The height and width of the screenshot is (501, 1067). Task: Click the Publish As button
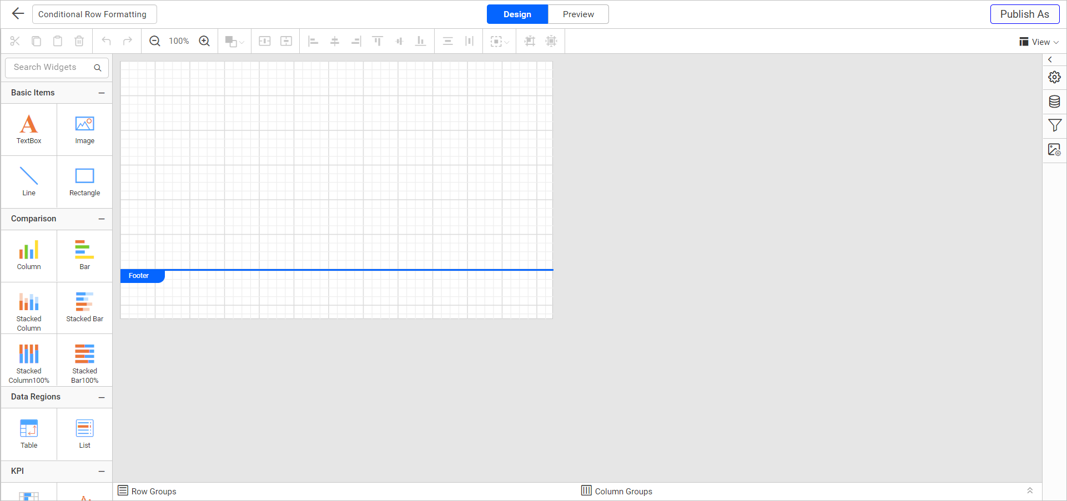pos(1025,14)
